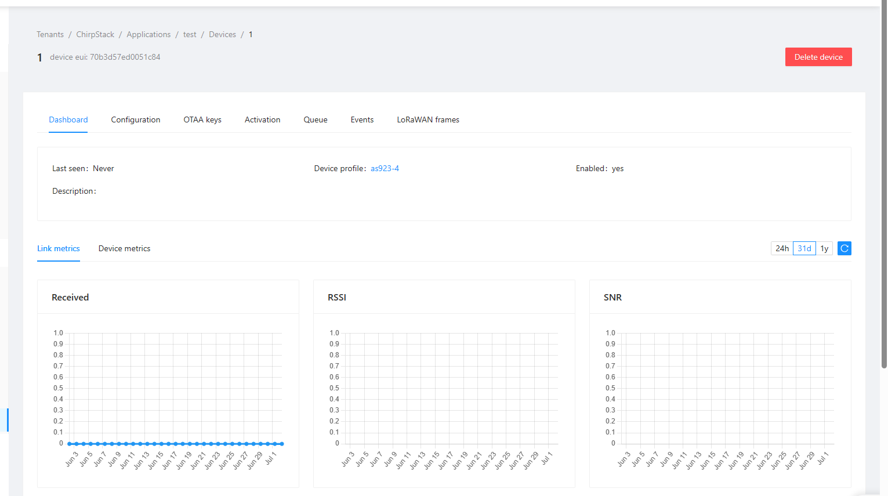Viewport: 888px width, 496px height.
Task: Switch to Device metrics tab
Action: (124, 248)
